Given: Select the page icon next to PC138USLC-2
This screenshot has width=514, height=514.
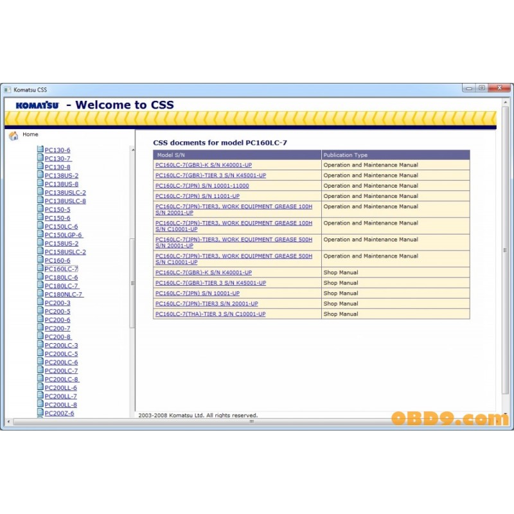Looking at the screenshot, I should 40,191.
